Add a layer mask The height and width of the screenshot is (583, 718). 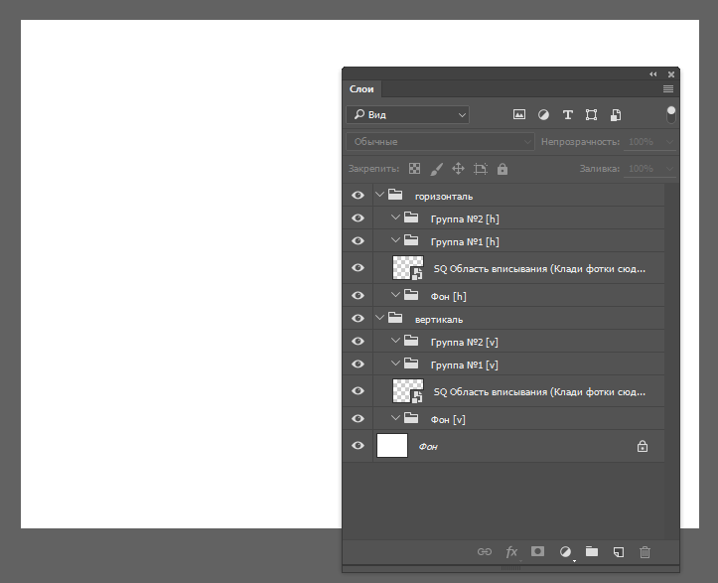pos(537,551)
